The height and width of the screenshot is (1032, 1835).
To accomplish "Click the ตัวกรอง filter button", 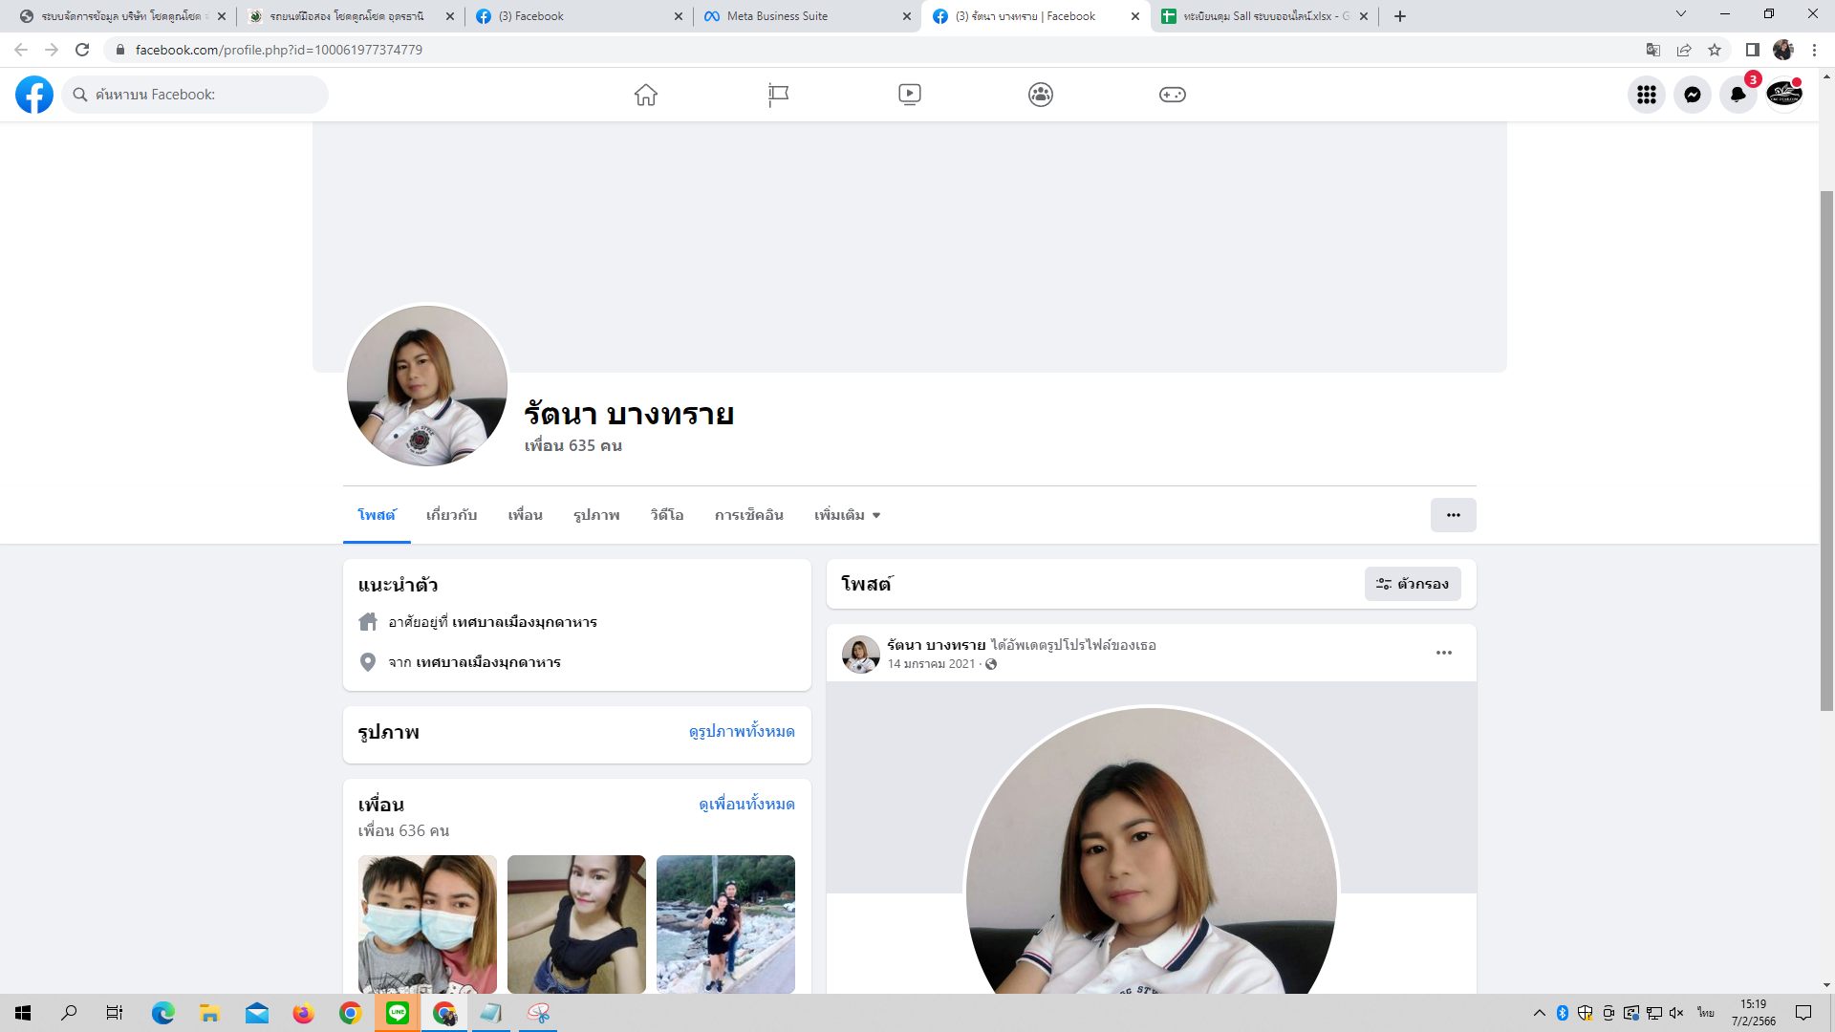I will click(1412, 584).
